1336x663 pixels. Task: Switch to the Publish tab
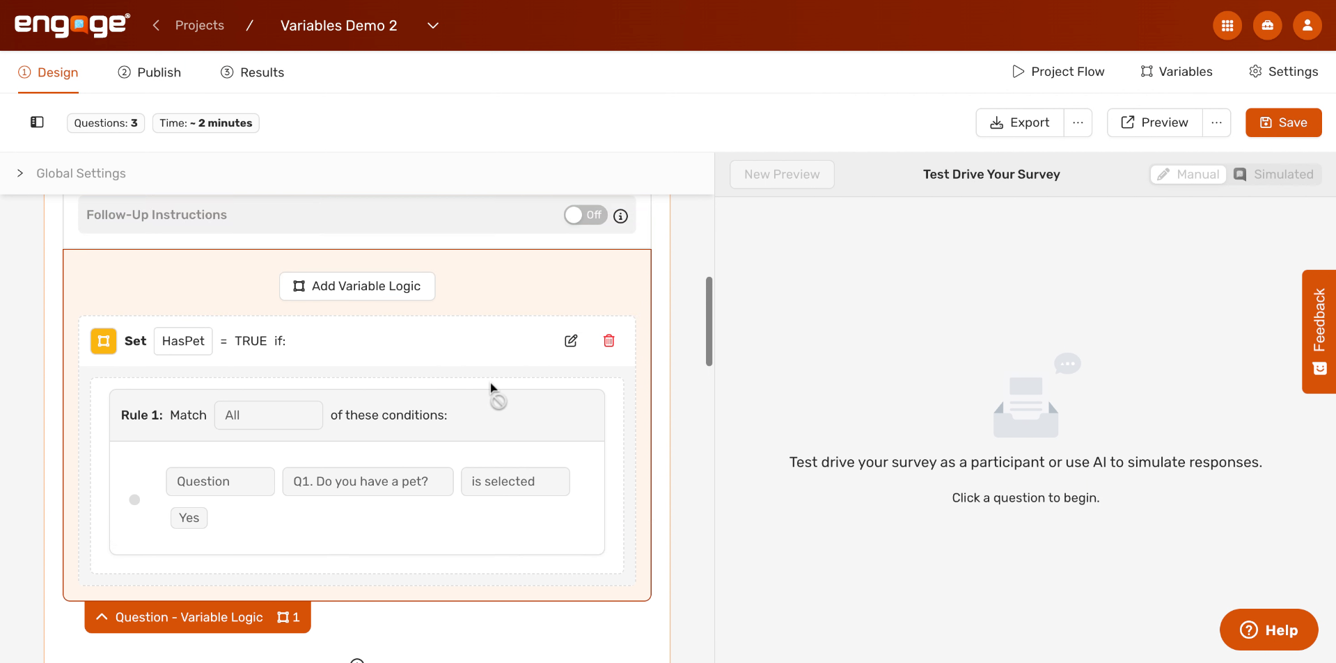[150, 72]
